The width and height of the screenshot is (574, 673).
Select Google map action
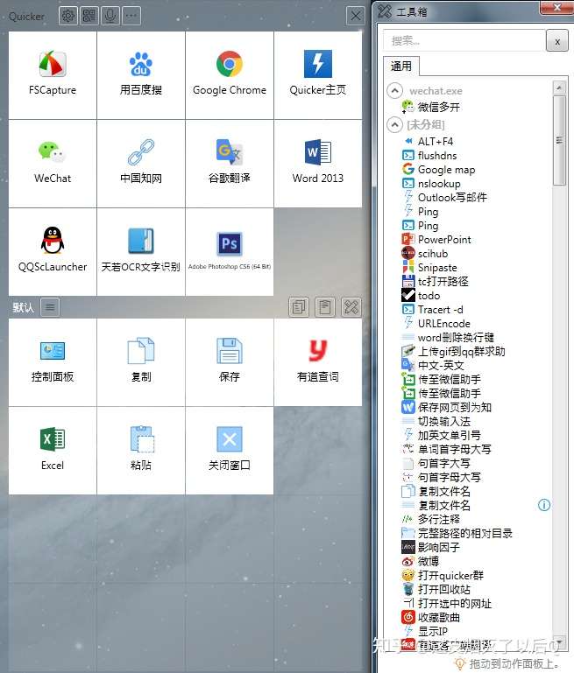[438, 170]
